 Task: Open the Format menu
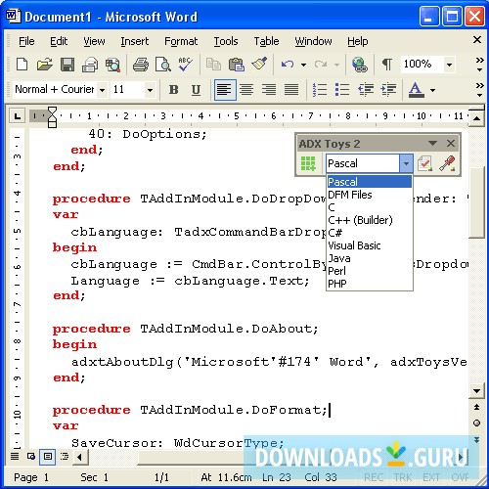tap(181, 41)
